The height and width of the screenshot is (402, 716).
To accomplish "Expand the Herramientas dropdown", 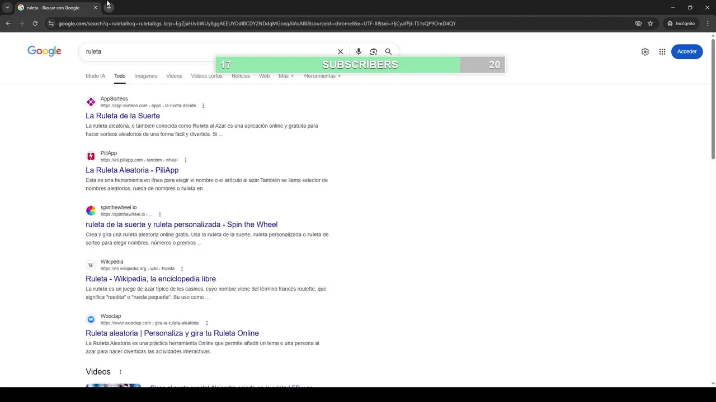I will 322,76.
